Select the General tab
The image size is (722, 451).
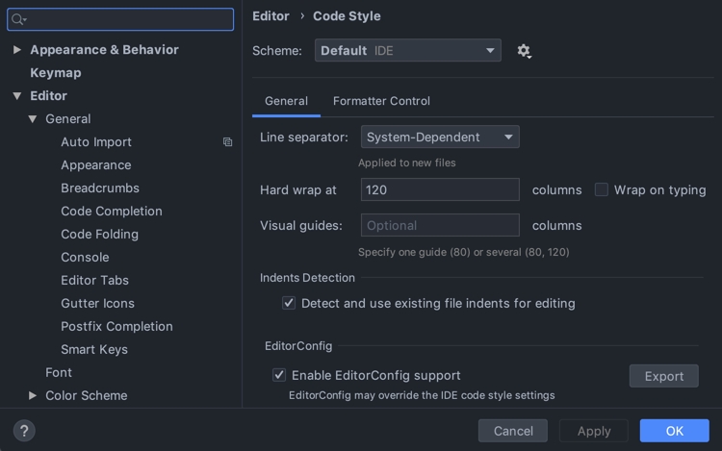(x=286, y=101)
